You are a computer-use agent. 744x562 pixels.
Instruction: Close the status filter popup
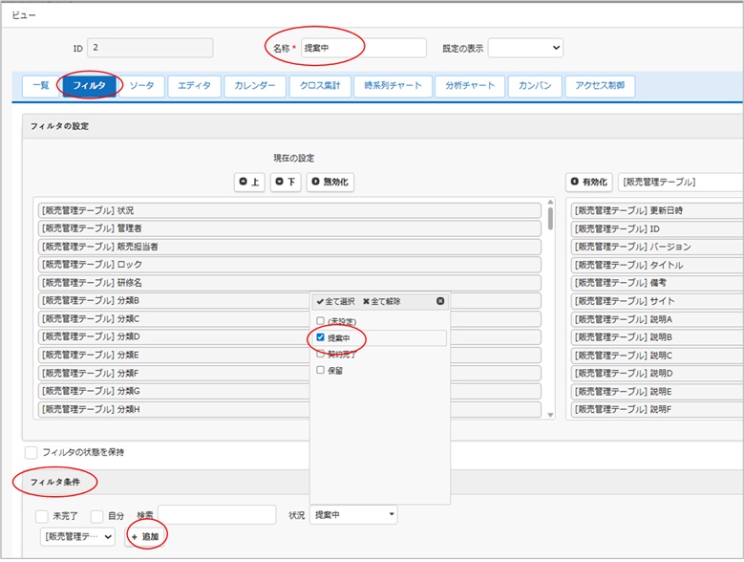point(440,301)
